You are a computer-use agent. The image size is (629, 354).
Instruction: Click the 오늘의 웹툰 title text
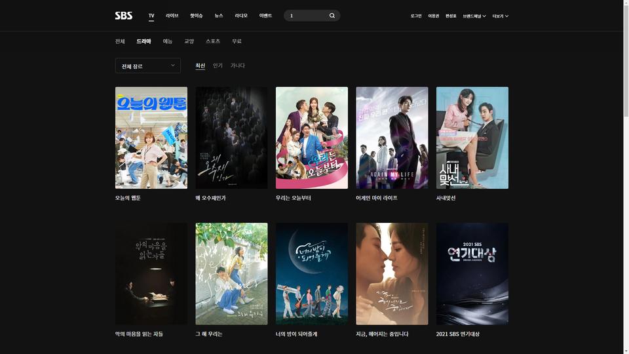128,198
